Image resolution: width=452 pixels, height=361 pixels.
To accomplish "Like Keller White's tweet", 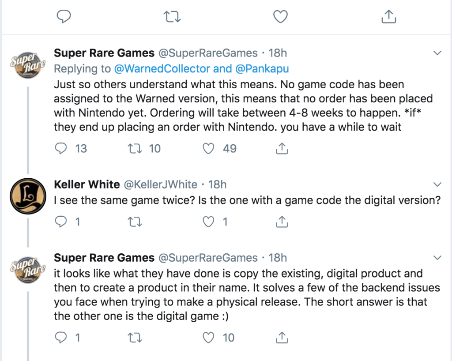I will (x=208, y=222).
